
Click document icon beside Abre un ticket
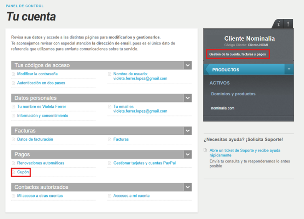coord(205,150)
